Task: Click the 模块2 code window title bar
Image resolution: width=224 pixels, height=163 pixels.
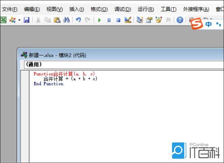Action: (120, 55)
